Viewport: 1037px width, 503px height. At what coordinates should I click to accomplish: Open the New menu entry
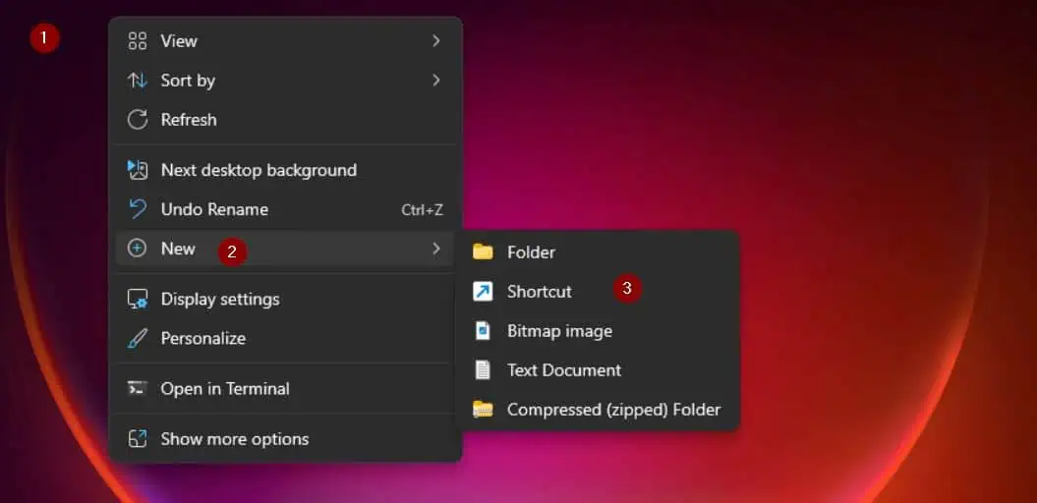pos(285,249)
